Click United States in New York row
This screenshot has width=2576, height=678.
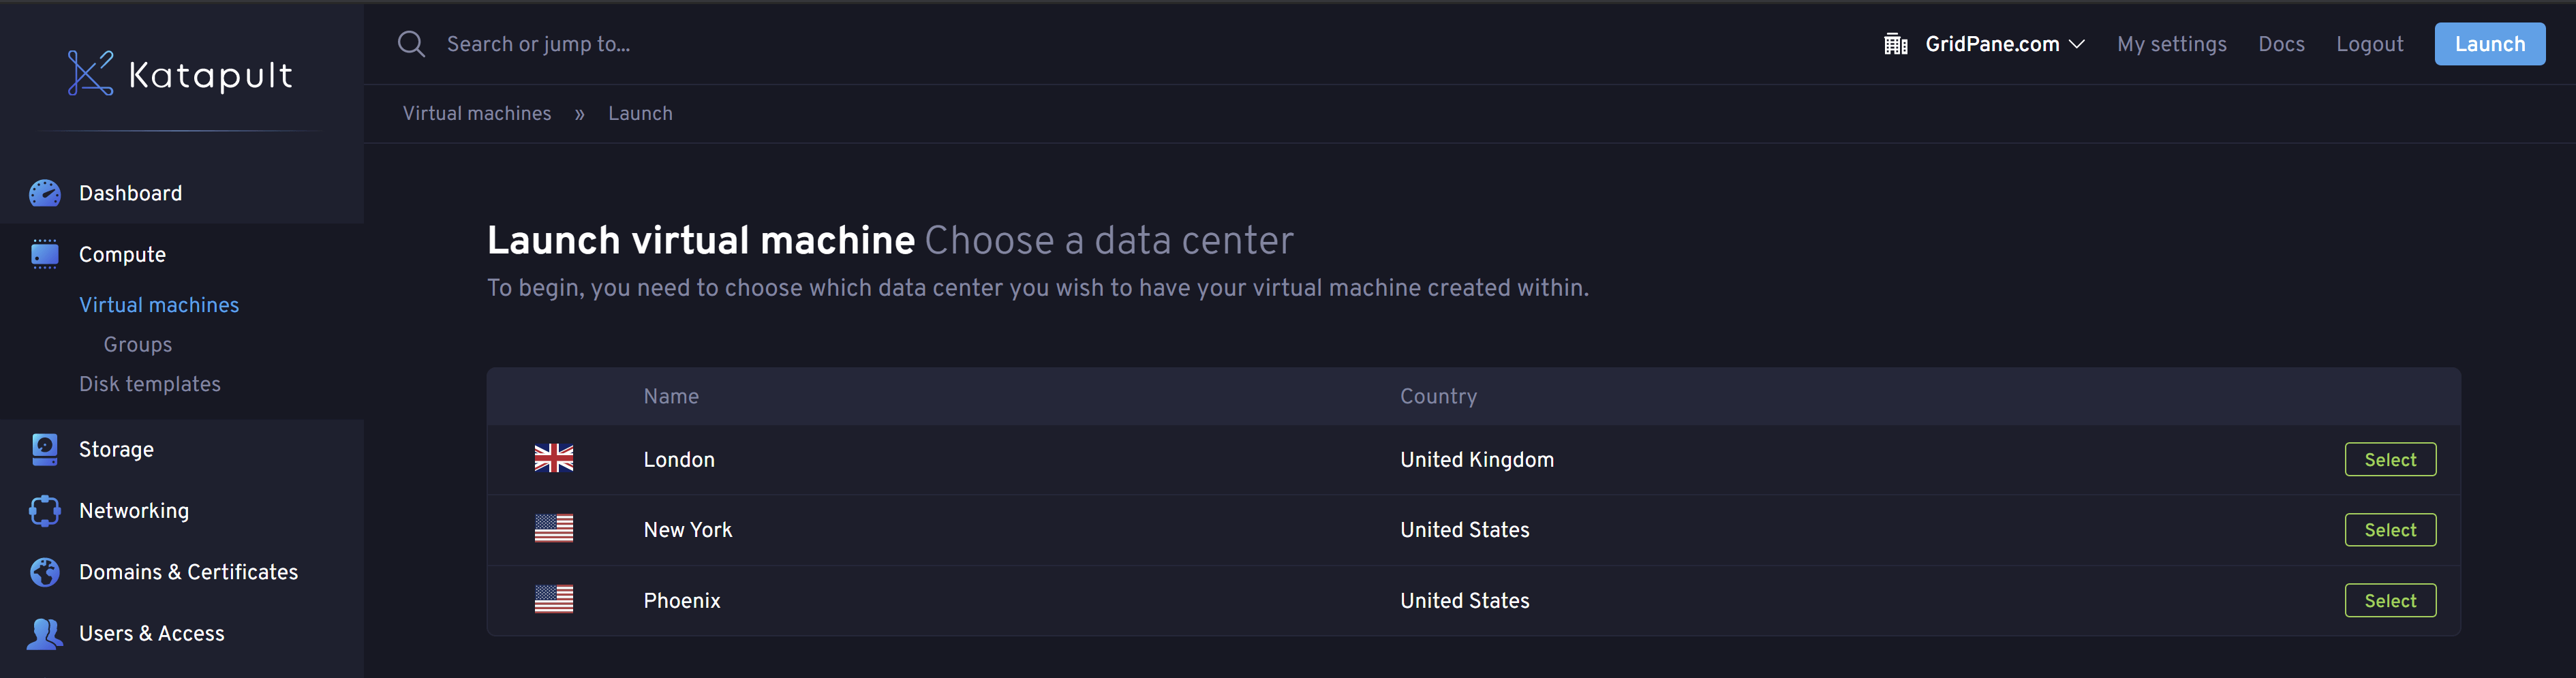(x=1465, y=530)
